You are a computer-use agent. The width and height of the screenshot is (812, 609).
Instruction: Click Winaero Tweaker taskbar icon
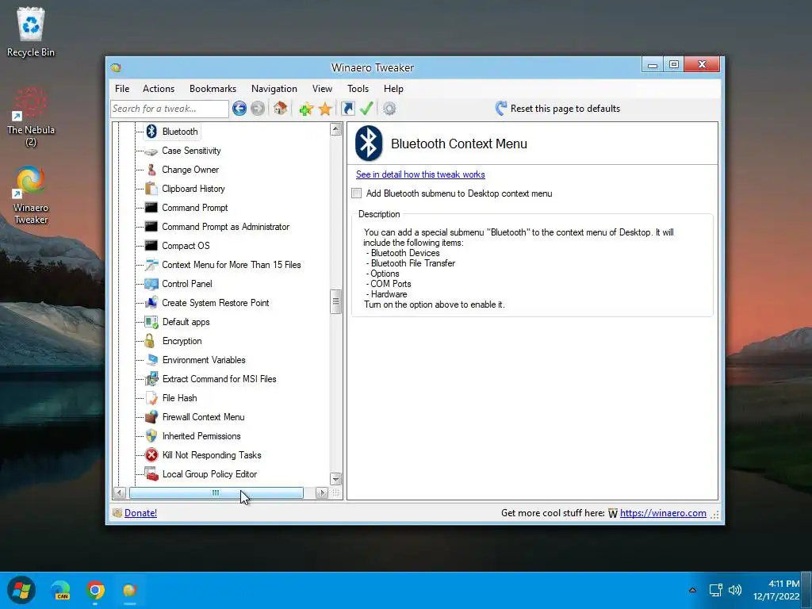[x=129, y=590]
